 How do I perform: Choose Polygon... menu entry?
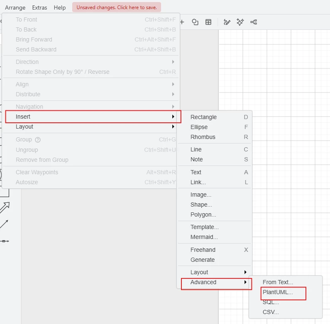coord(215,214)
